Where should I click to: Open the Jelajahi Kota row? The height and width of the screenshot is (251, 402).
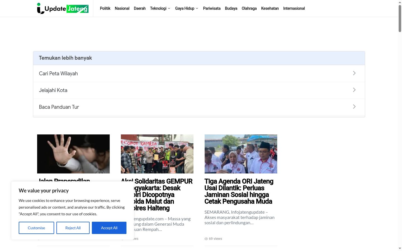pyautogui.click(x=199, y=90)
